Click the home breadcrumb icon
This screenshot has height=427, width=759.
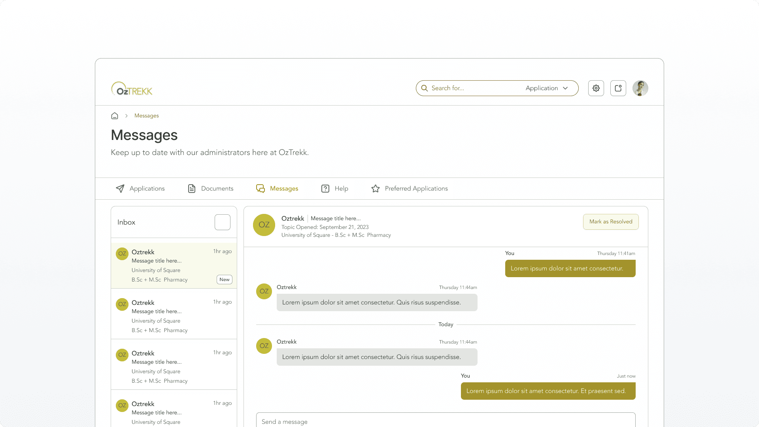(115, 116)
